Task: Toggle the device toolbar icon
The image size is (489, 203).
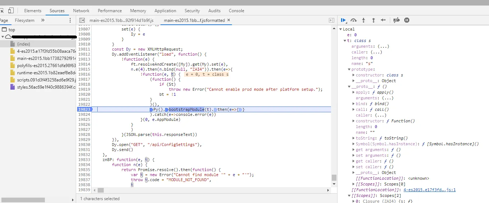Action: [11, 11]
